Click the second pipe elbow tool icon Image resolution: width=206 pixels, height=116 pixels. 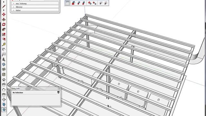(x=79, y=3)
